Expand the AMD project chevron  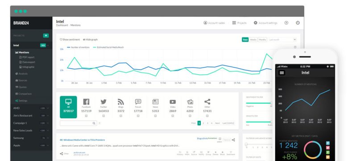[48, 108]
